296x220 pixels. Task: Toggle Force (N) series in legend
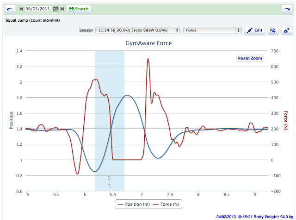166,204
